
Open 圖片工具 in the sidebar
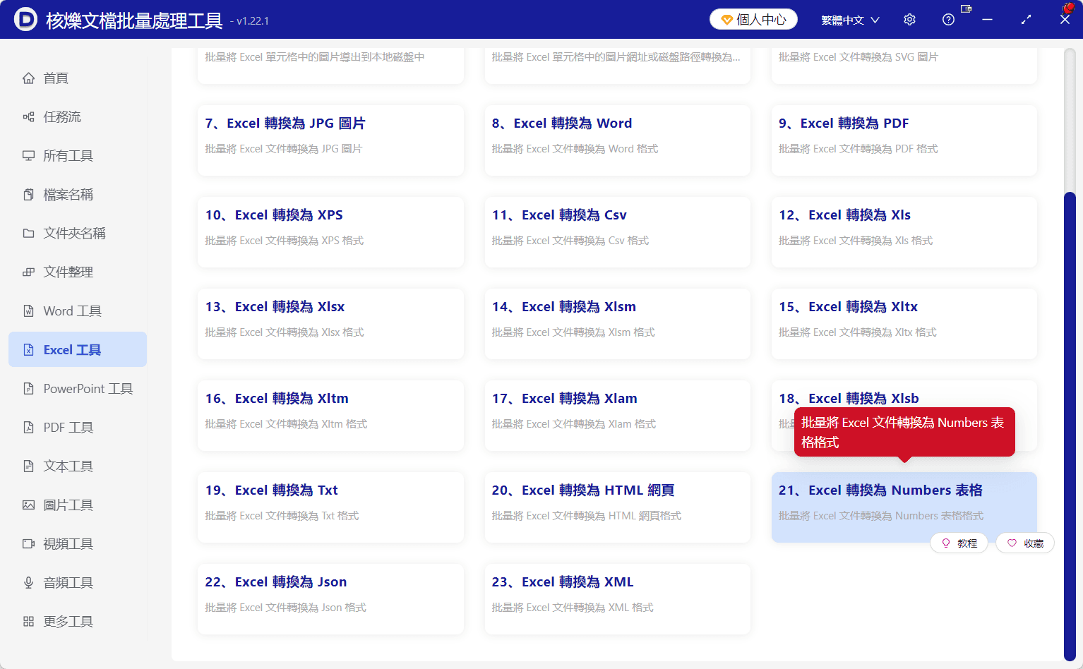pos(78,505)
